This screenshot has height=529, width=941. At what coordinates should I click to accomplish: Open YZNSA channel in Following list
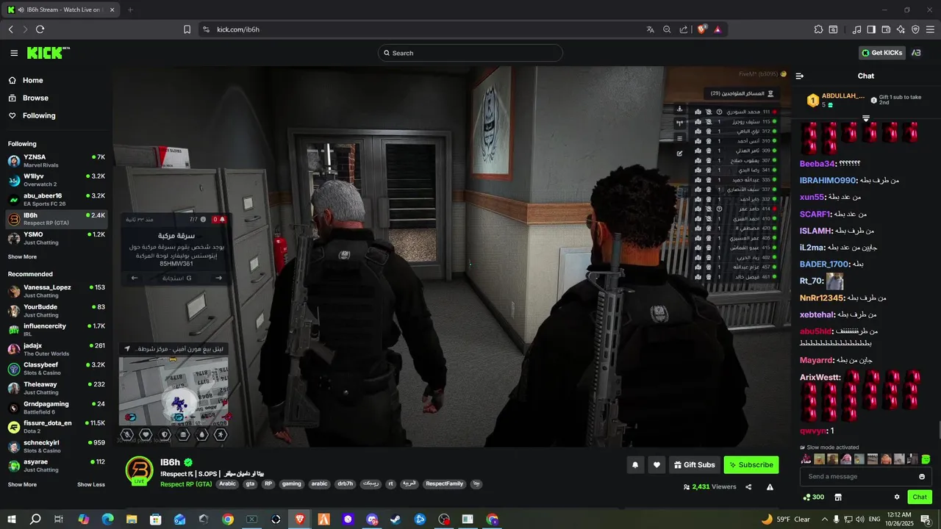pos(56,161)
